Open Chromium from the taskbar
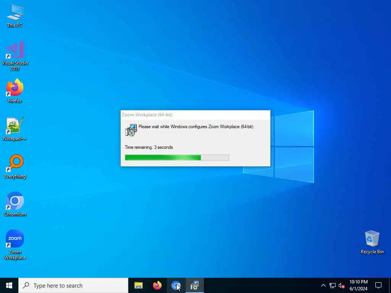 176,285
